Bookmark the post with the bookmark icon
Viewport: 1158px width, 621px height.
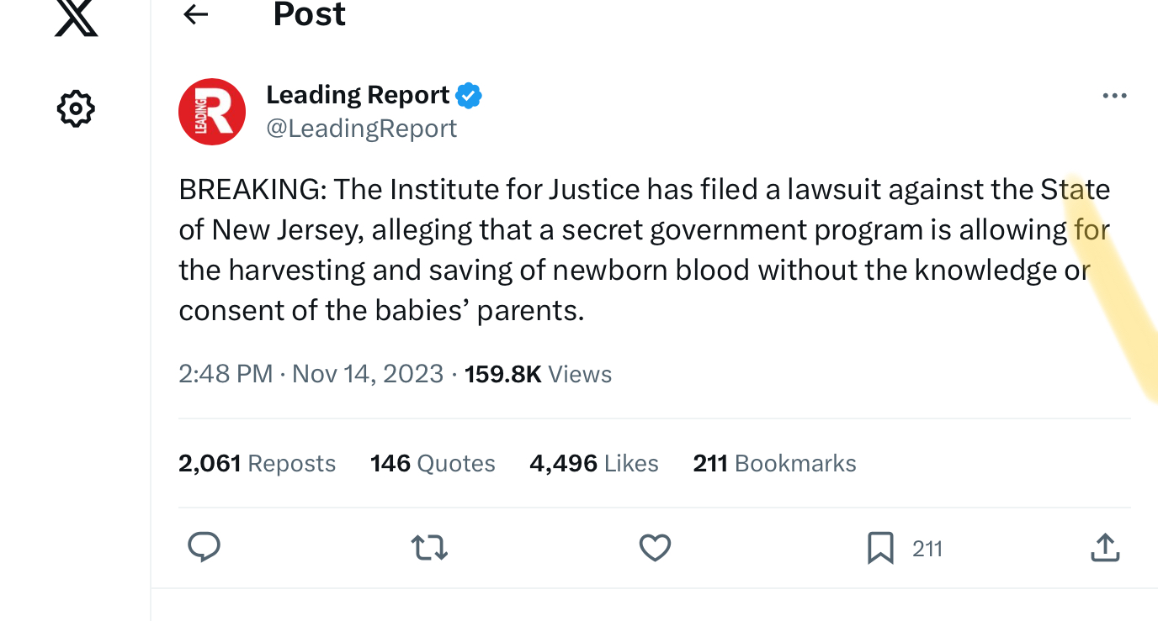pos(879,549)
